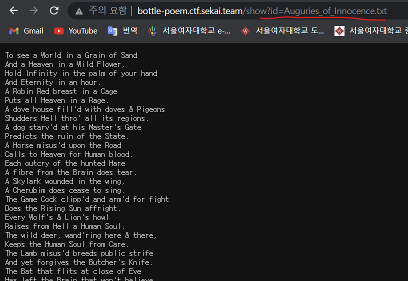
Task: Click line "A Robin Red breast in a Cage"
Action: click(61, 91)
